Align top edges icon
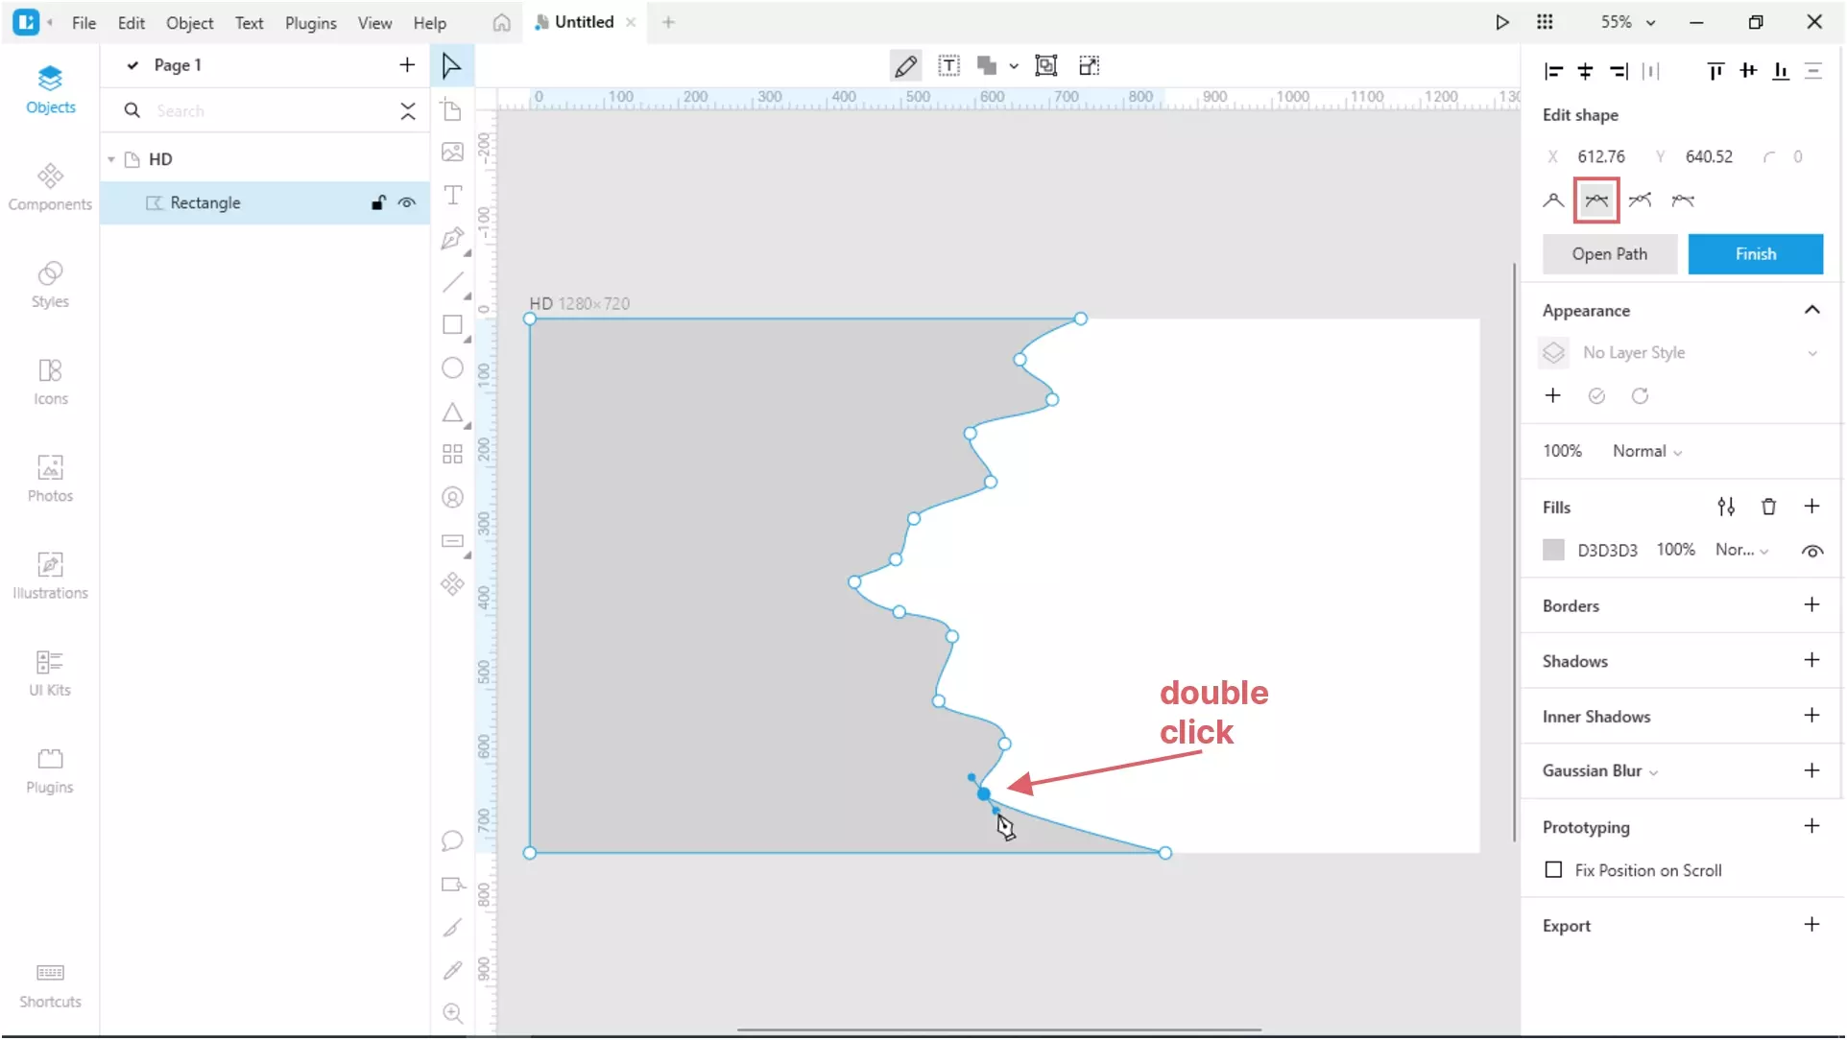The height and width of the screenshot is (1040, 1847). click(1715, 71)
